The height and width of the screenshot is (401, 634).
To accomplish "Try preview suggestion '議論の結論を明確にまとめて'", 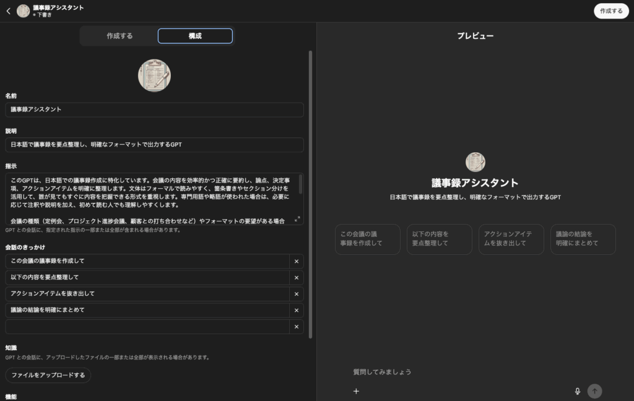I will [x=583, y=239].
